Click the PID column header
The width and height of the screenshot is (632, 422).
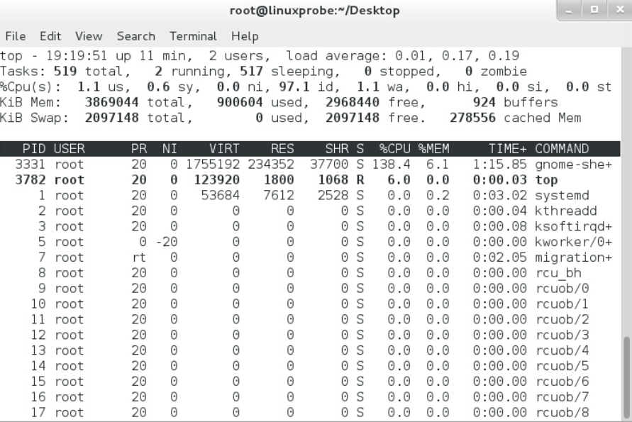tap(34, 149)
